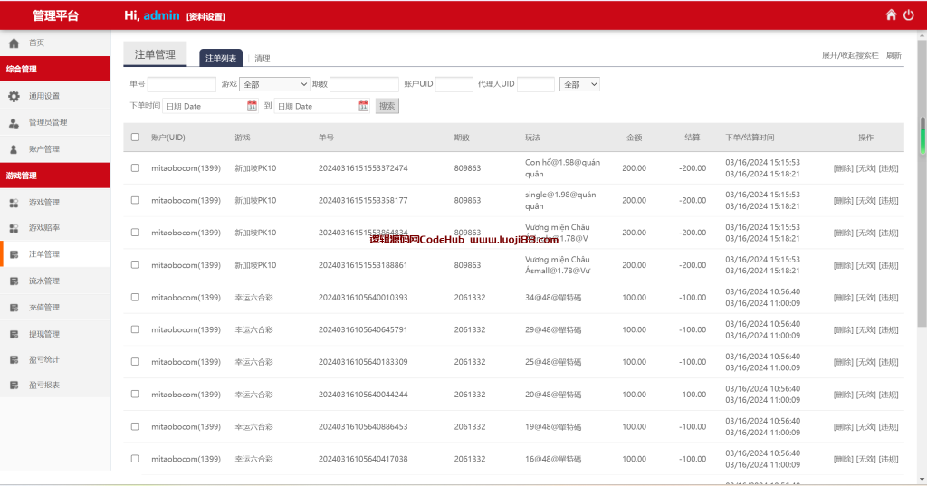Click the home icon in top header
Screen dimensions: 927x486
click(x=891, y=14)
